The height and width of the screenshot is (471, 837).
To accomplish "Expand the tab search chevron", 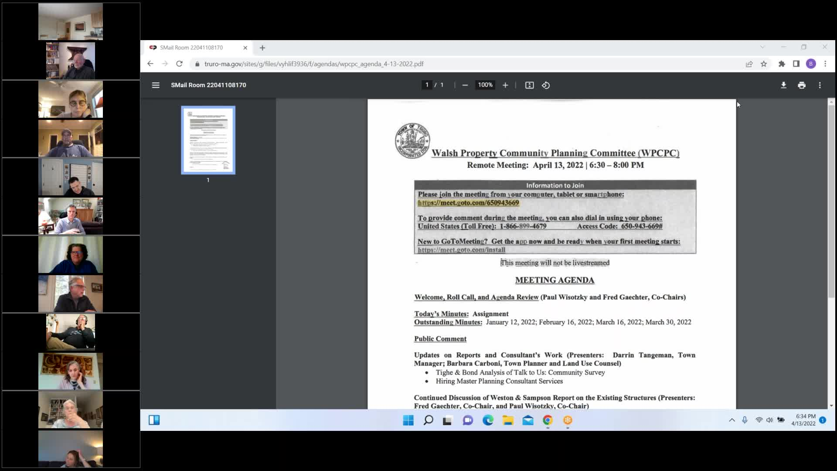I will (762, 47).
